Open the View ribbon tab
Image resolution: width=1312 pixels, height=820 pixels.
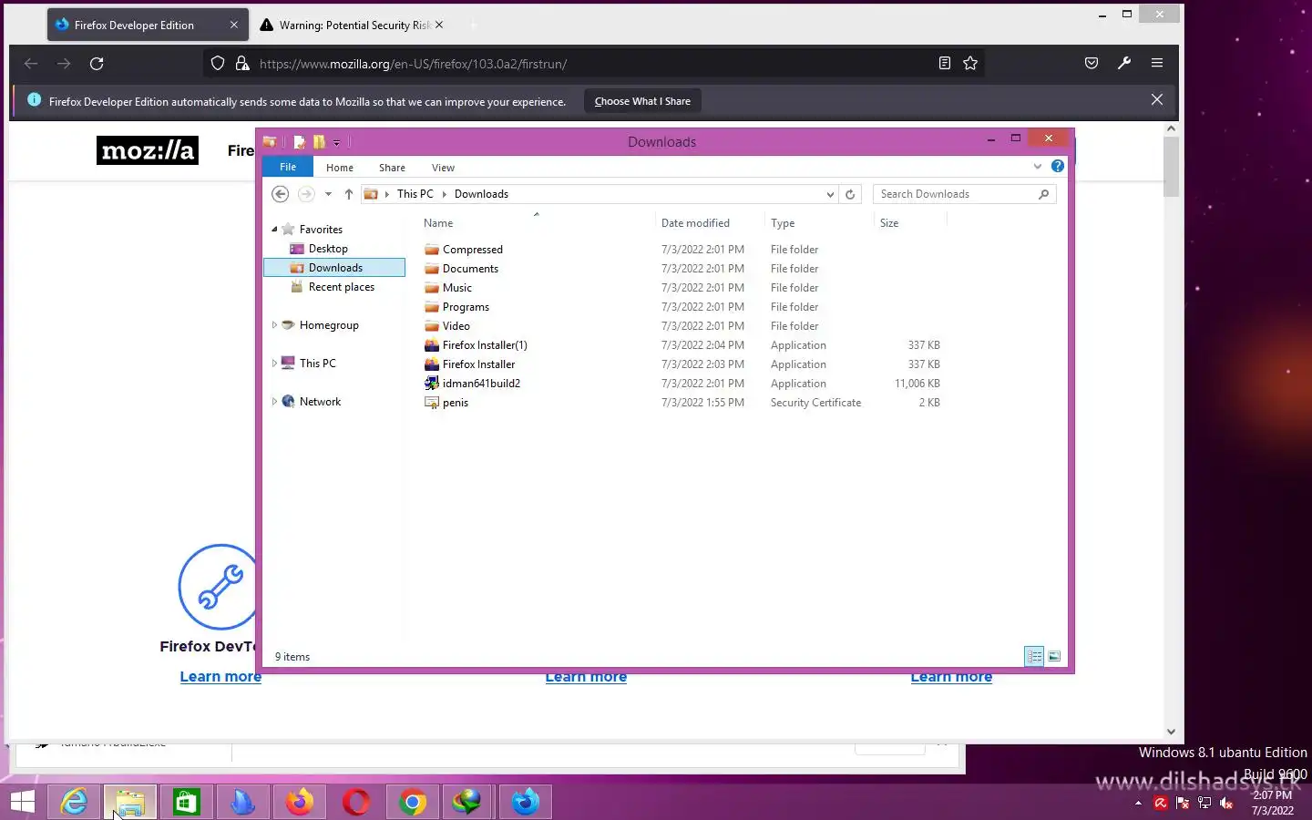443,168
